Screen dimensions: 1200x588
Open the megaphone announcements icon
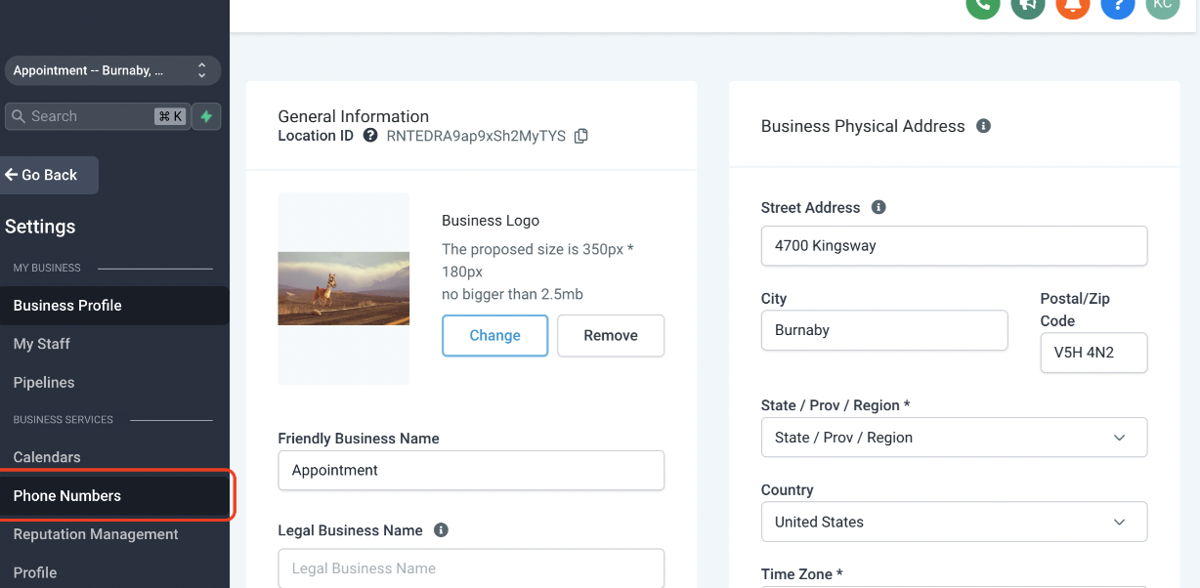[x=1027, y=5]
